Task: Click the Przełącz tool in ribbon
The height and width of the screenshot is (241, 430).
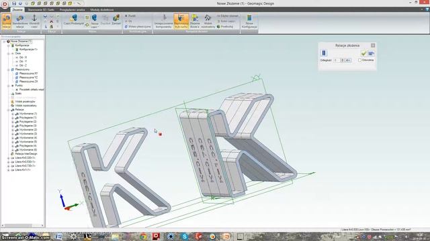Action: coord(225,27)
